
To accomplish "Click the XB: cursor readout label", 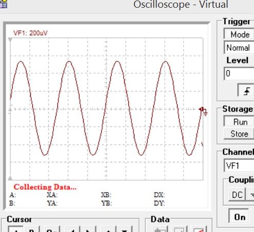I will coord(106,195).
